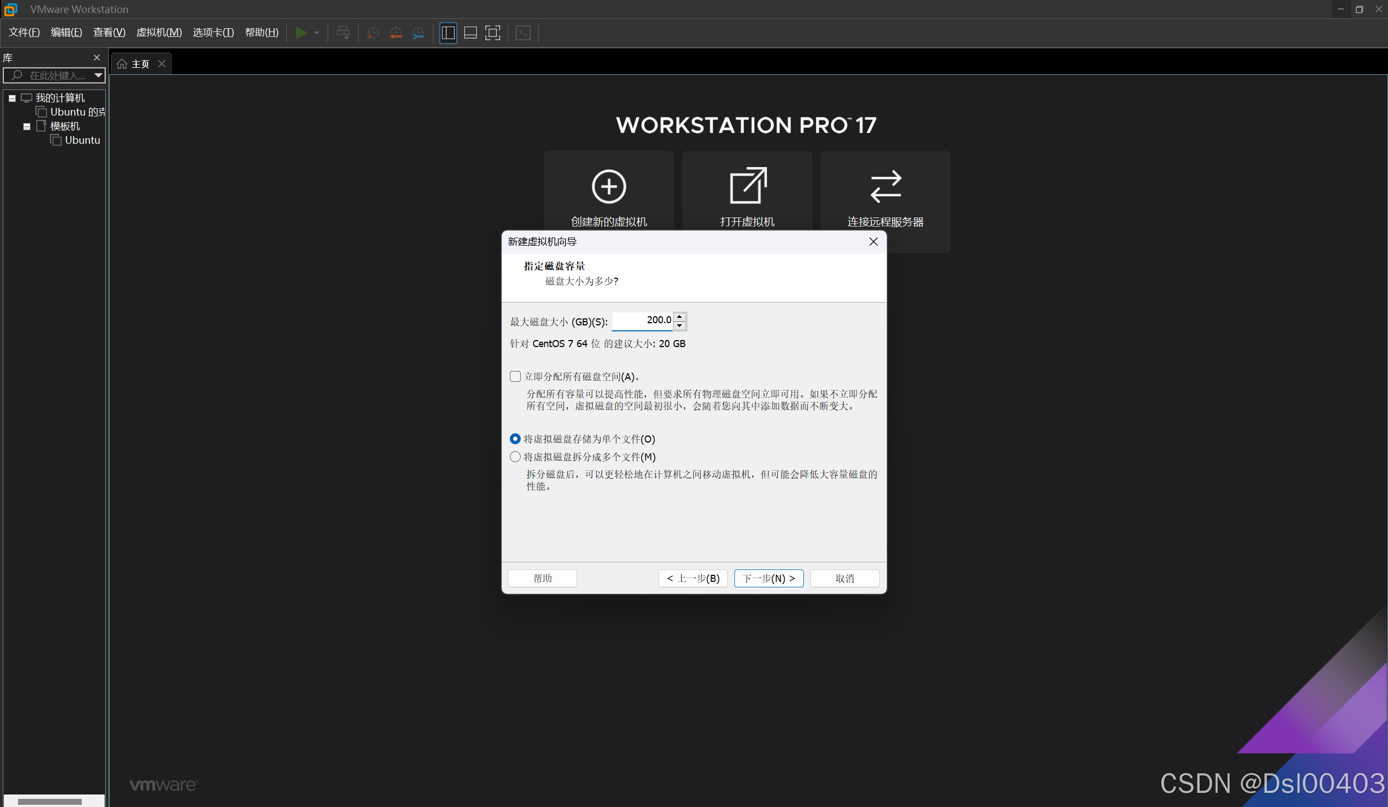Click the VMware Workstation app logo

point(10,9)
